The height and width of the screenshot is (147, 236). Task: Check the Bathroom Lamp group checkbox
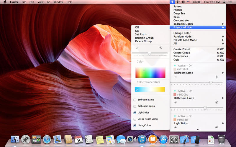click(x=135, y=106)
